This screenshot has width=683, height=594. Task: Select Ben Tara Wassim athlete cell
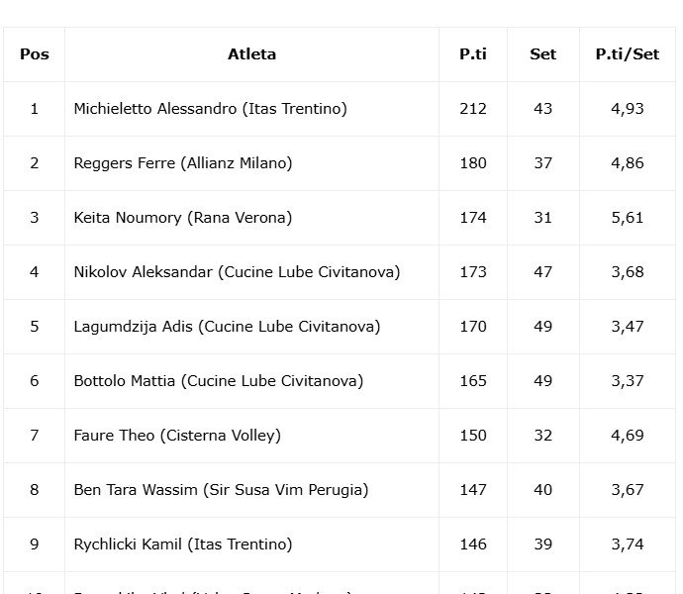click(x=251, y=490)
